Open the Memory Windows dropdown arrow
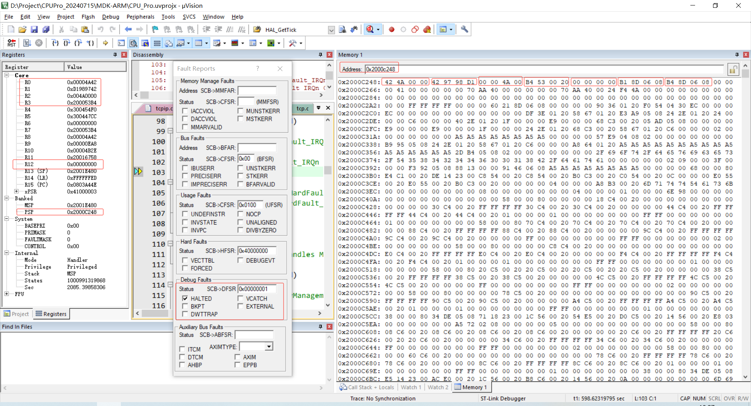 click(206, 43)
